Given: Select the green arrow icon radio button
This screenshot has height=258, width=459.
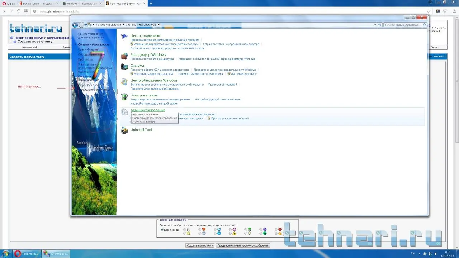Looking at the screenshot, I should [261, 233].
